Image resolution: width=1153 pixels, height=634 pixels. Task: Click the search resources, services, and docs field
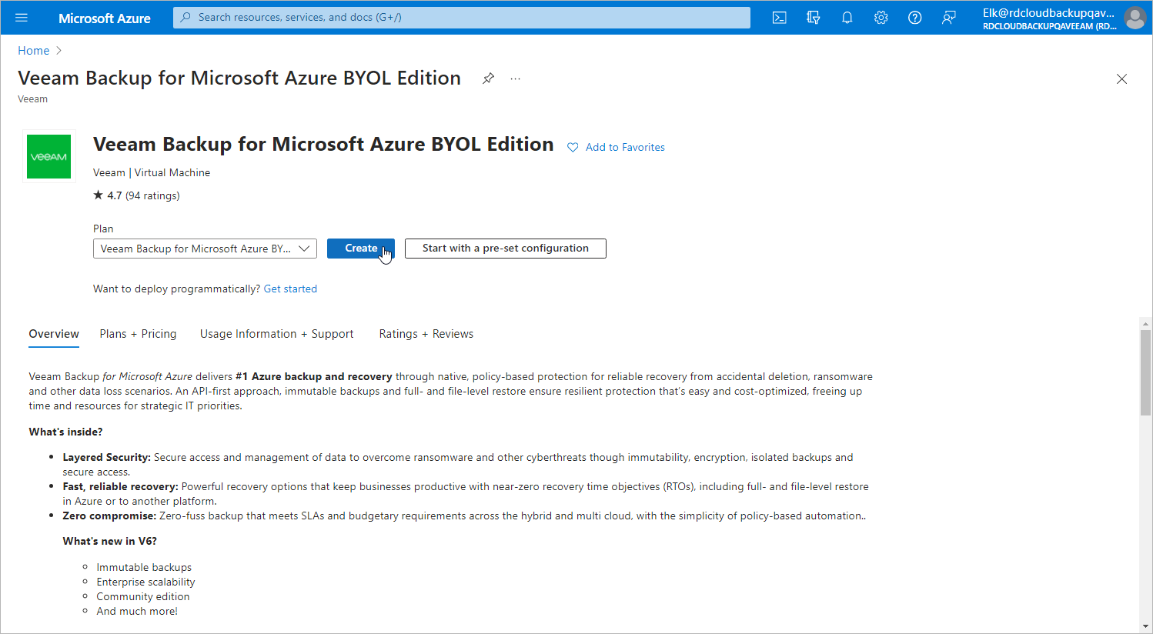462,18
